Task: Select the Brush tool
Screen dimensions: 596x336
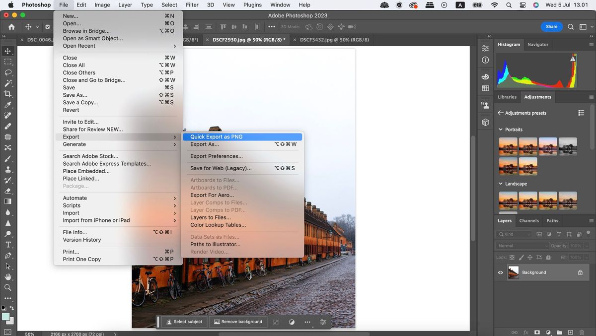Action: tap(8, 158)
